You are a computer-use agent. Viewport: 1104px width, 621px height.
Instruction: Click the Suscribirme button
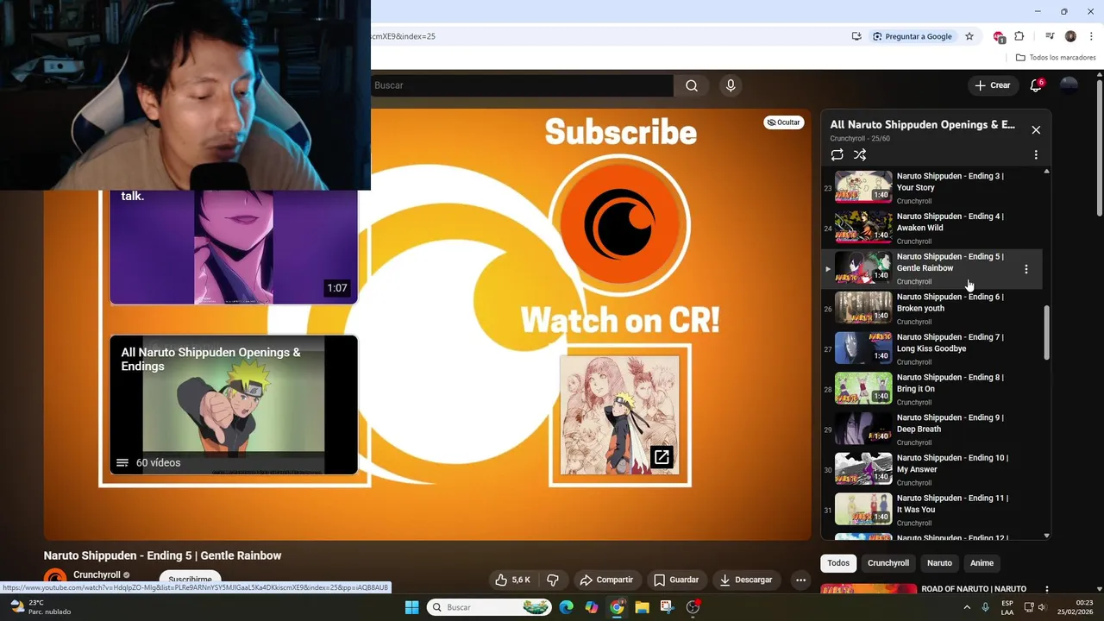click(x=190, y=580)
